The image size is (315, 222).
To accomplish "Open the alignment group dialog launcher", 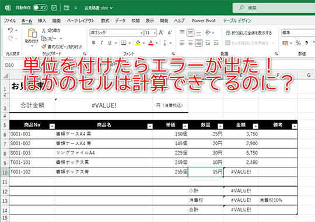I will 276,53.
